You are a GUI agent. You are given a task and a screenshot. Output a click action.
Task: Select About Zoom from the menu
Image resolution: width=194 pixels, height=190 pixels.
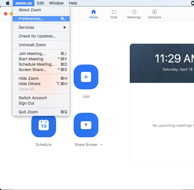coord(41,10)
